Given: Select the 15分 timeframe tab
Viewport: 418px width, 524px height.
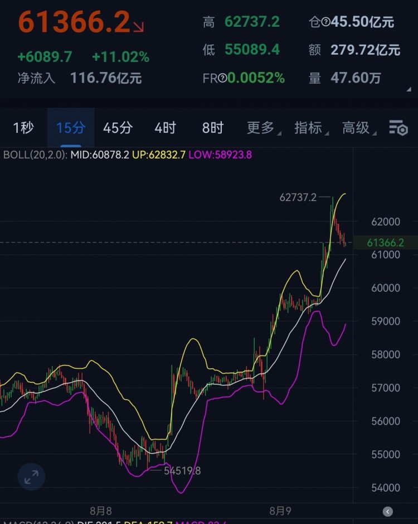Looking at the screenshot, I should (71, 128).
